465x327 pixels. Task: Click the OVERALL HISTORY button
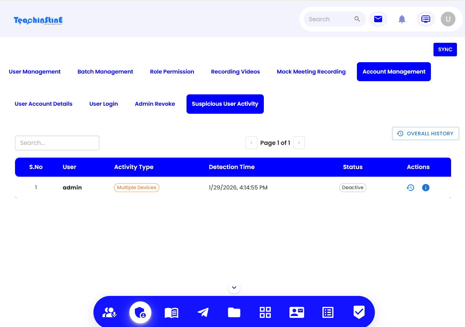(x=425, y=134)
